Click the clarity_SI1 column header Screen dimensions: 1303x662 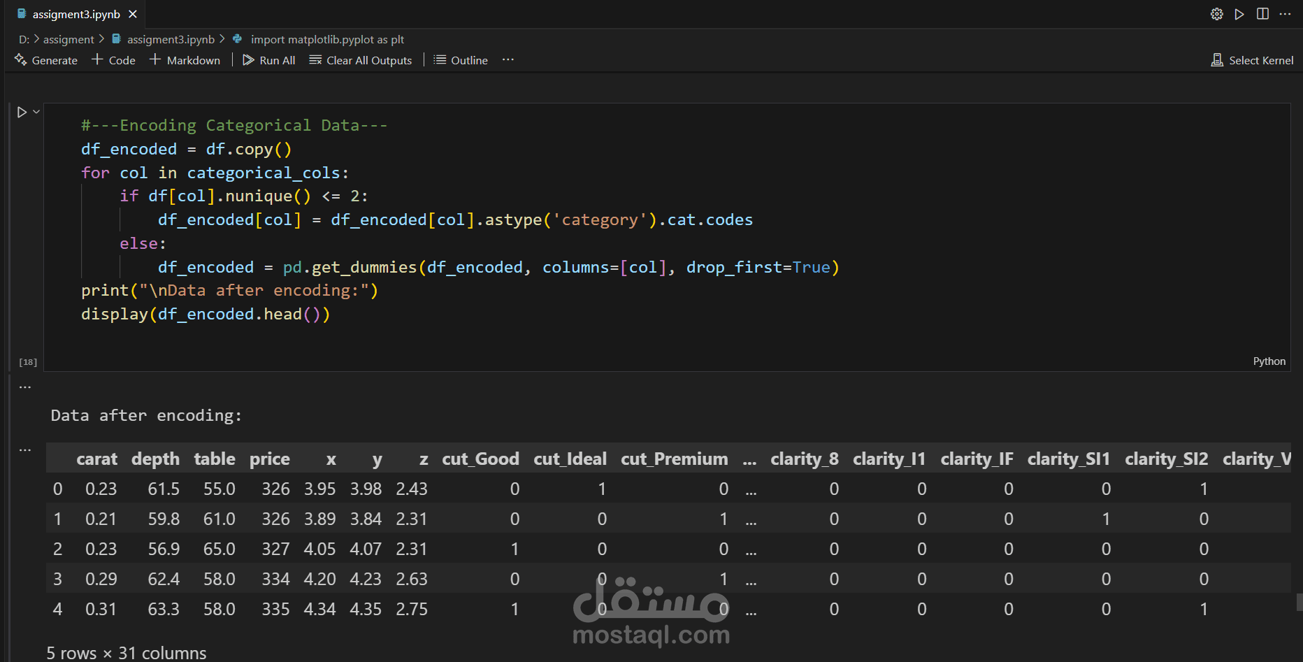pyautogui.click(x=1069, y=459)
